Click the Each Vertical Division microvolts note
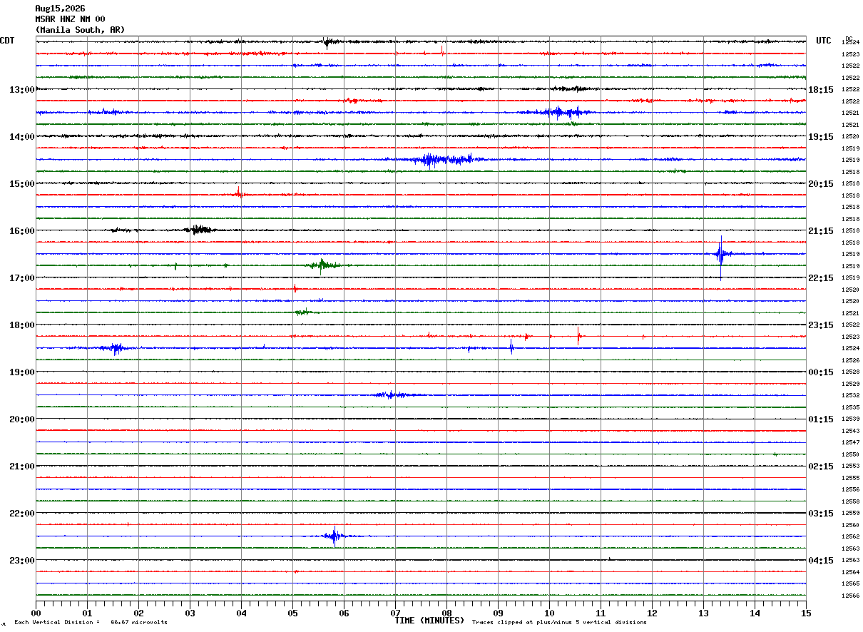This screenshot has height=632, width=863. click(91, 623)
